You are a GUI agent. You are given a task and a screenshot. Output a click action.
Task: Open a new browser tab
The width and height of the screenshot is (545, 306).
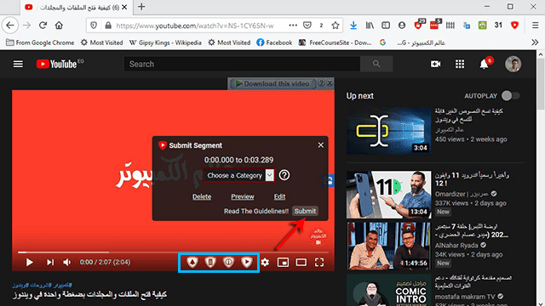[x=141, y=7]
